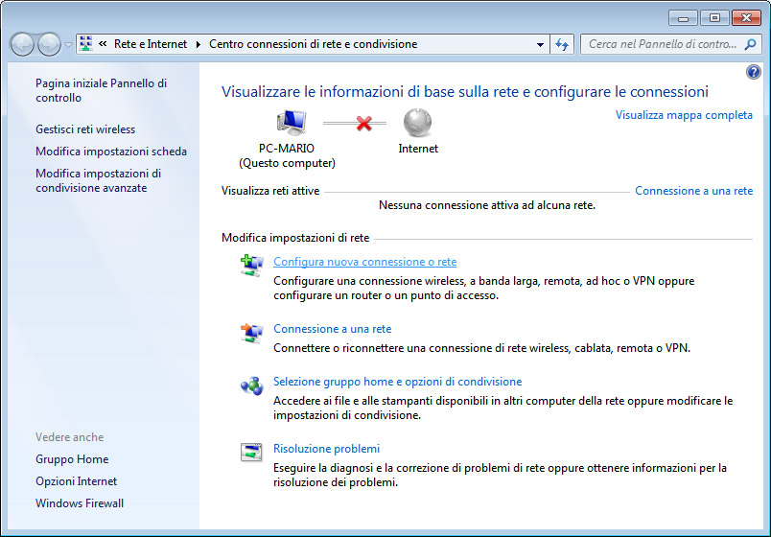Open Windows Firewall link
The height and width of the screenshot is (537, 771).
point(80,503)
